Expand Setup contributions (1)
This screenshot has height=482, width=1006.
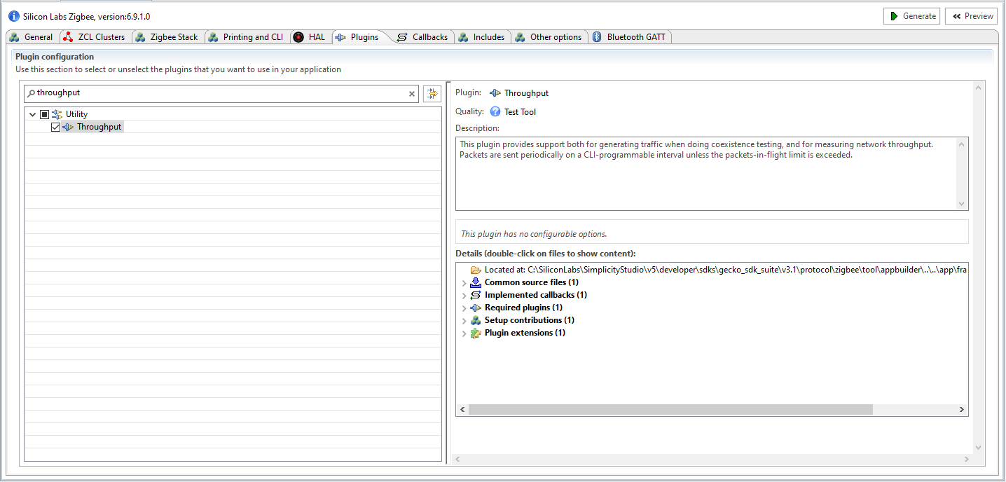464,321
